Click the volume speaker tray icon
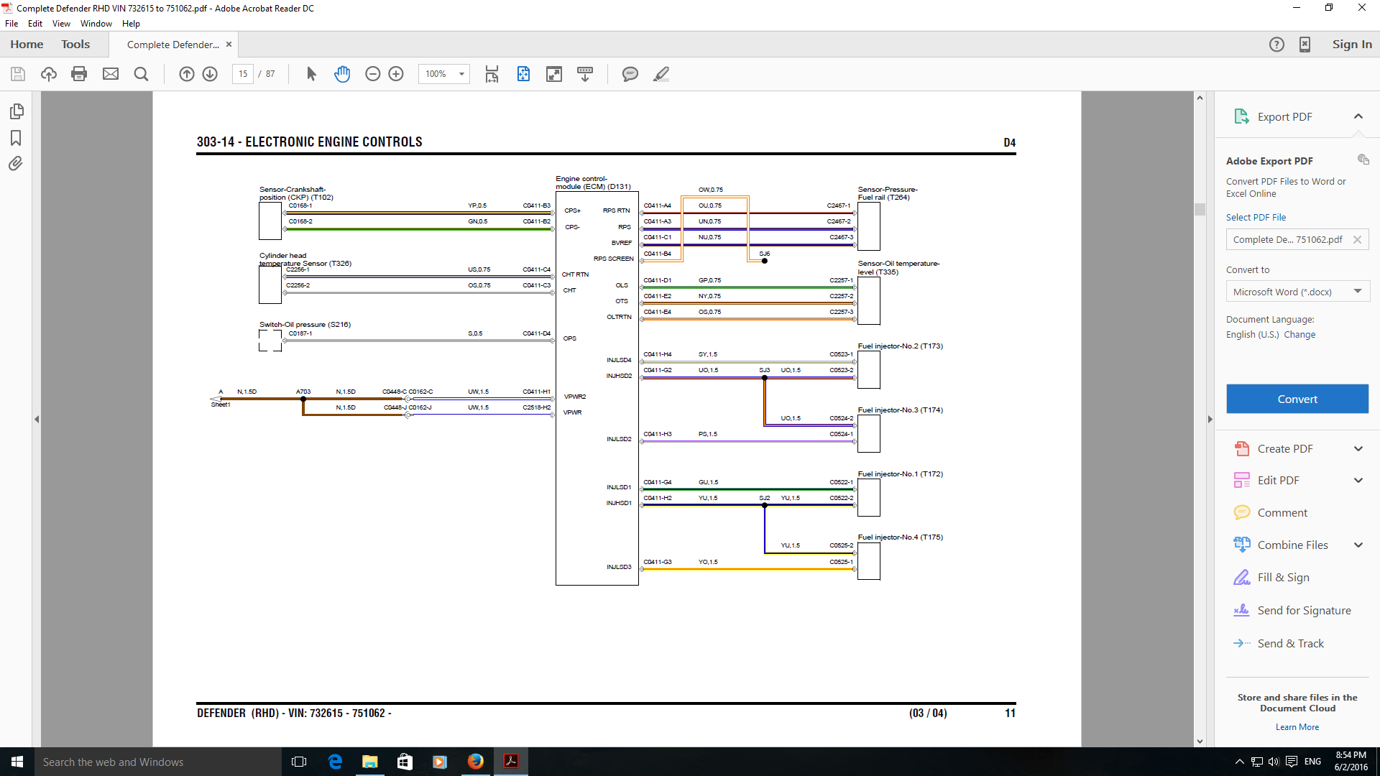 1274,762
